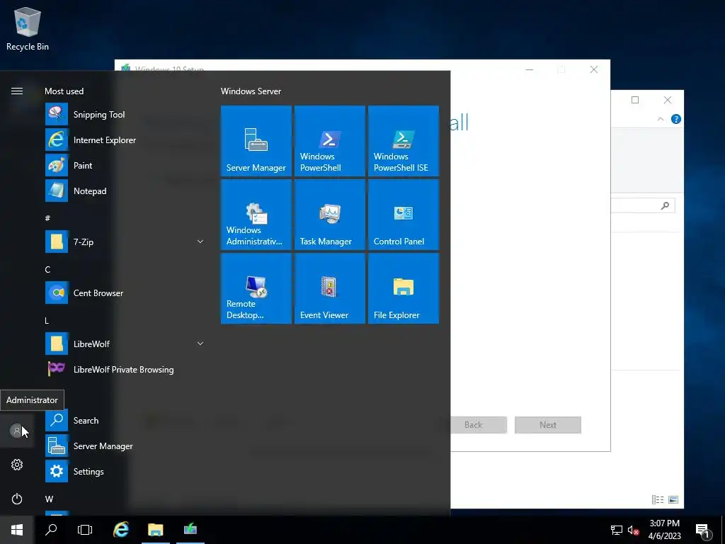The height and width of the screenshot is (544, 725).
Task: Open the 7-Zip folder entry
Action: point(125,242)
